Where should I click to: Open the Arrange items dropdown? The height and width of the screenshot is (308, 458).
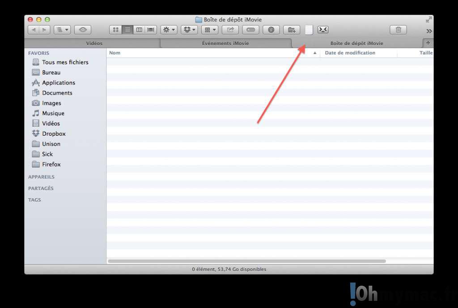209,30
